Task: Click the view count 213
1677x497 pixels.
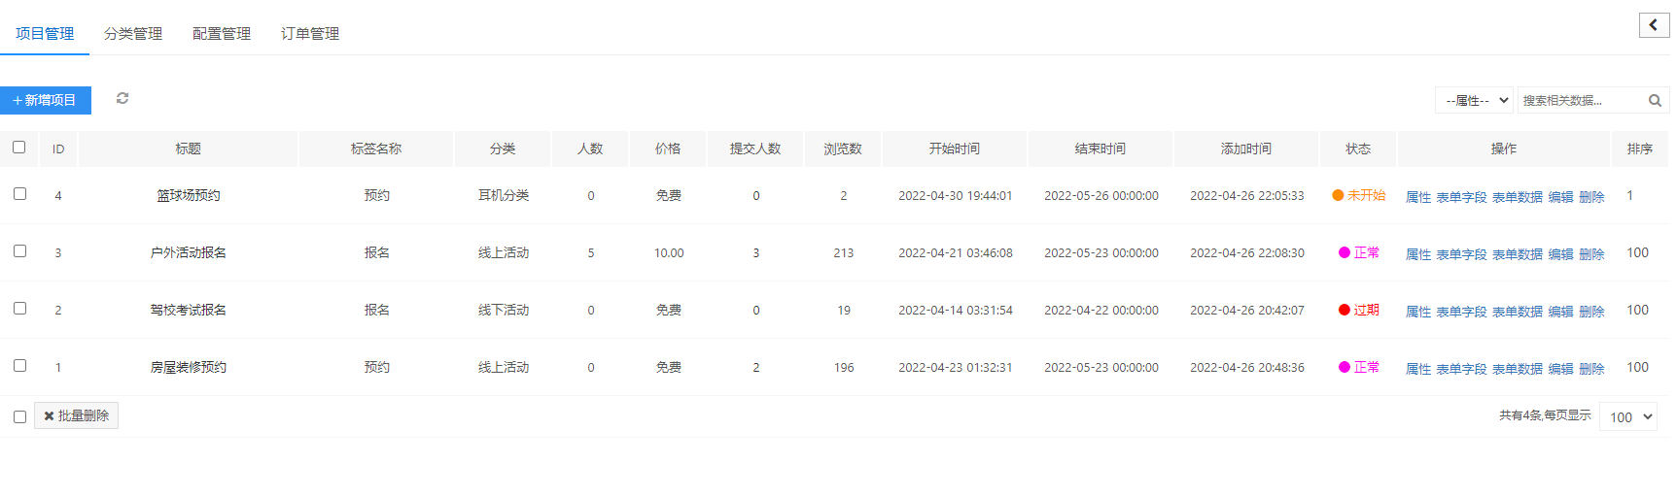Action: pos(844,252)
